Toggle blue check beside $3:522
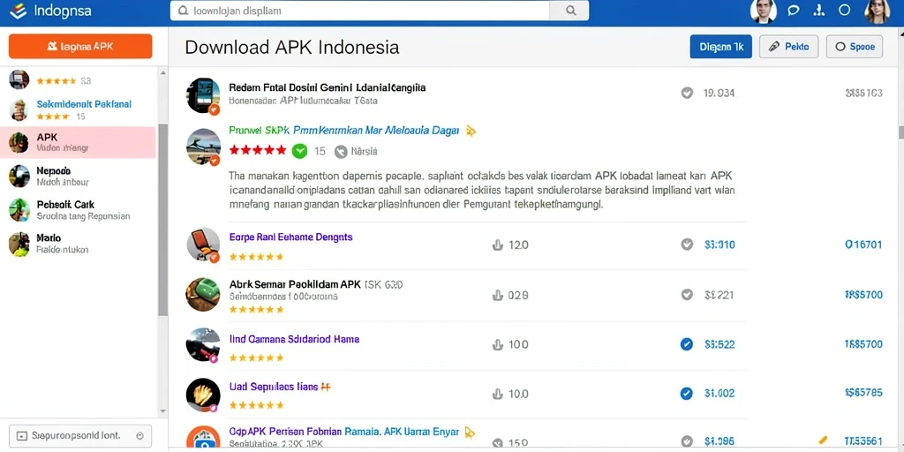 click(687, 345)
